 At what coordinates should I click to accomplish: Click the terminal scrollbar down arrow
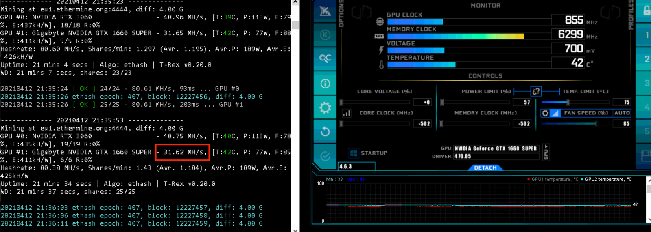295,230
